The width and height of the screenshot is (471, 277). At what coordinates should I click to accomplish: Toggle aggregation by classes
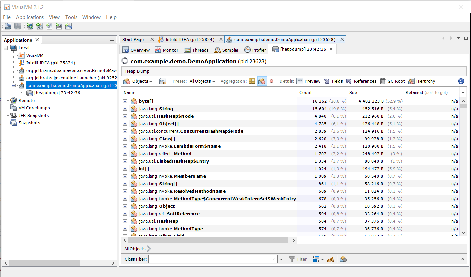pos(262,81)
